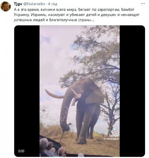Image resolution: width=149 pixels, height=158 pixels.
Task: Visit the @Natanielbs handle link
Action: click(34, 4)
